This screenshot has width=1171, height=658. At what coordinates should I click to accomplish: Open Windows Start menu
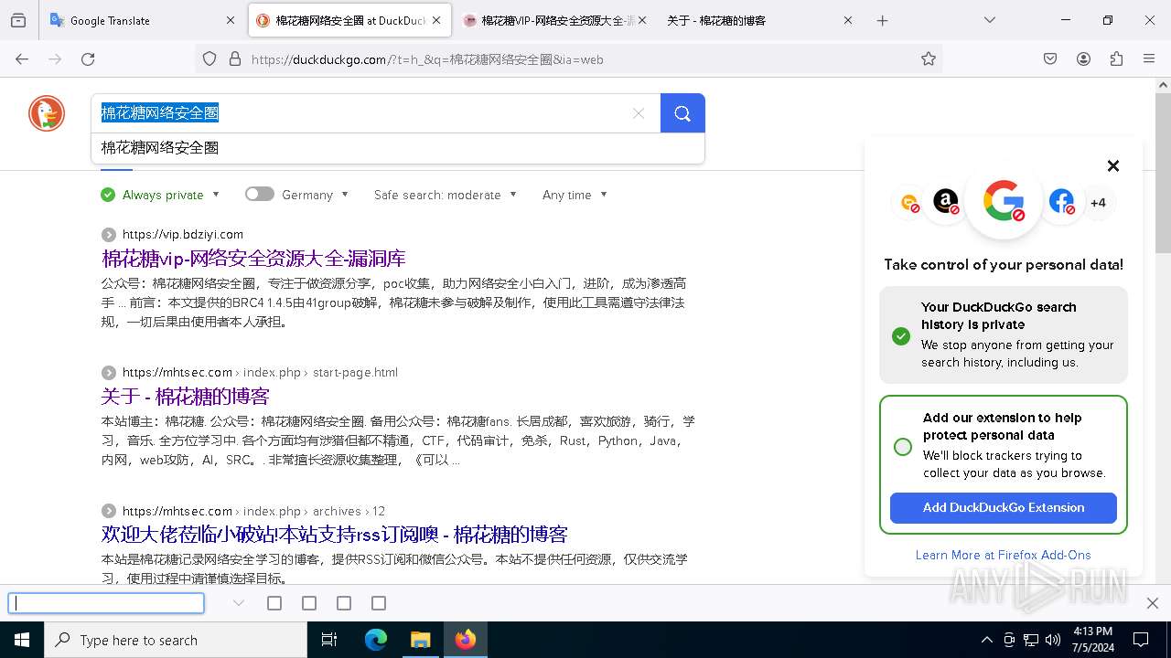click(x=22, y=640)
